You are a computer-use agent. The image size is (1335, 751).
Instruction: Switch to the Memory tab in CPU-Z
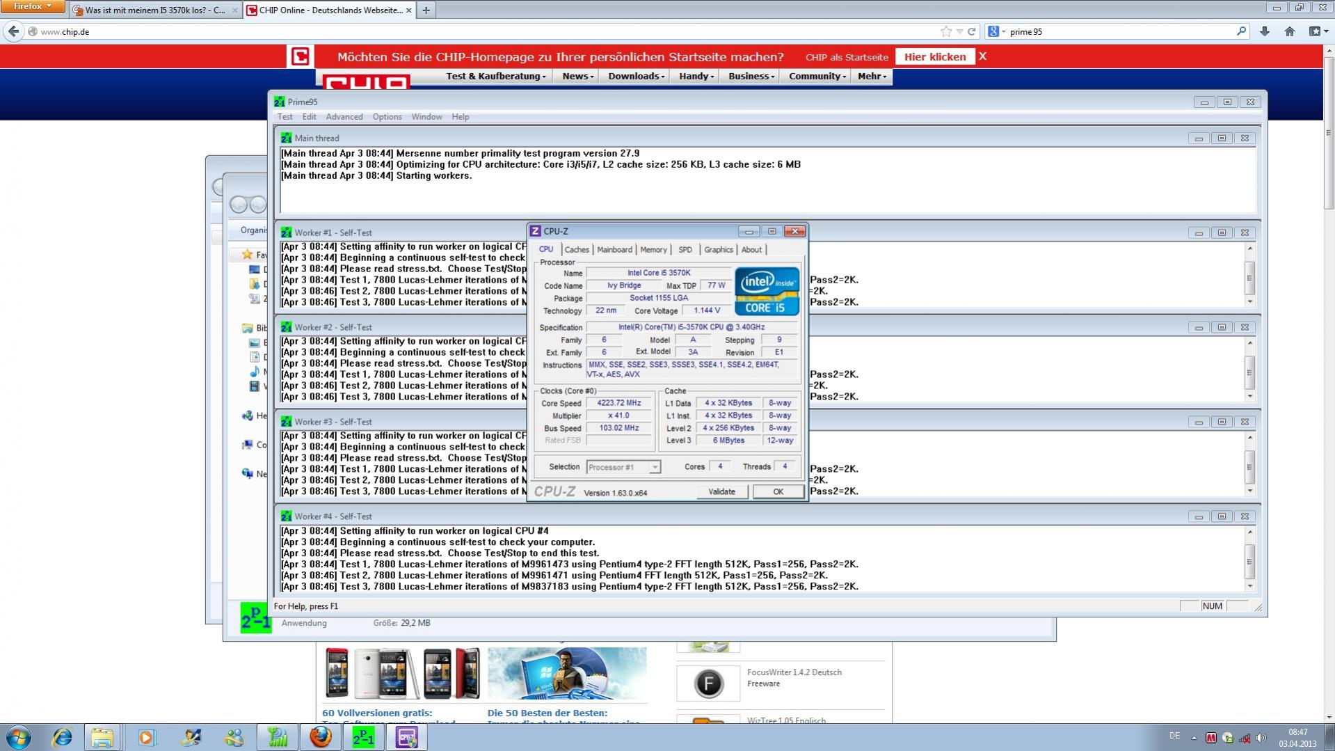coord(653,250)
